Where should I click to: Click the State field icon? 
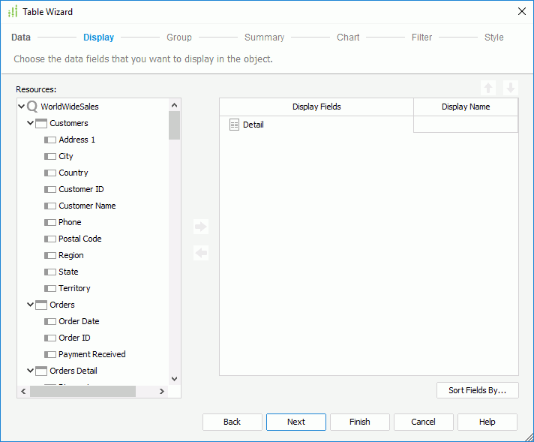pyautogui.click(x=50, y=272)
